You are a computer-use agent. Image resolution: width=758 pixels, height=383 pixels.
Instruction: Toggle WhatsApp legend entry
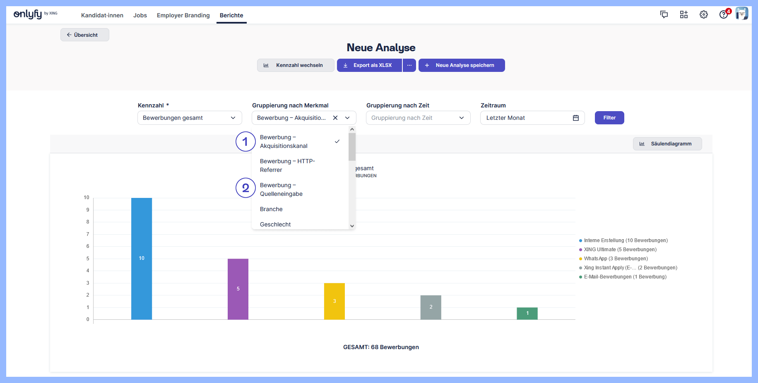click(616, 259)
